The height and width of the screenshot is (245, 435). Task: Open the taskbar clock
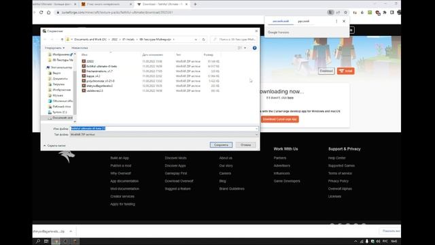coord(394,241)
